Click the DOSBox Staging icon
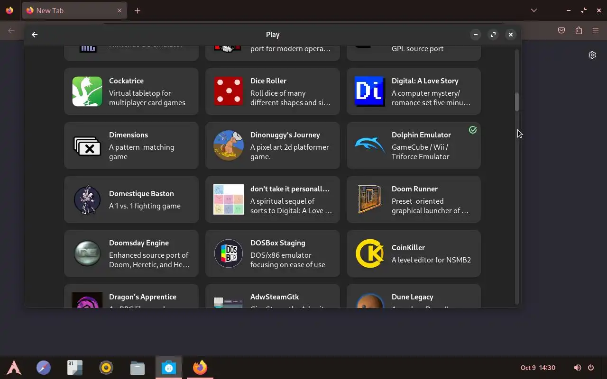Screen dimensions: 607x379 [x=229, y=253]
